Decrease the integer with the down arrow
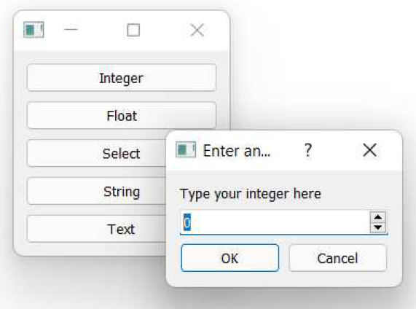416x309 pixels. click(378, 227)
